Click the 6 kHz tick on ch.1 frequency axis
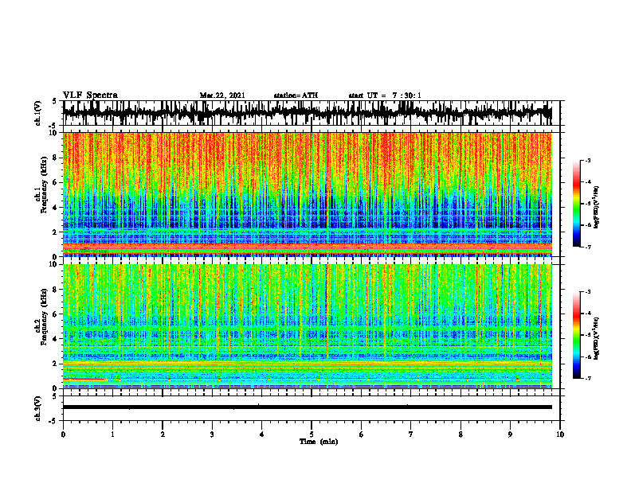Screen dimensions: 631x487 click(x=55, y=182)
